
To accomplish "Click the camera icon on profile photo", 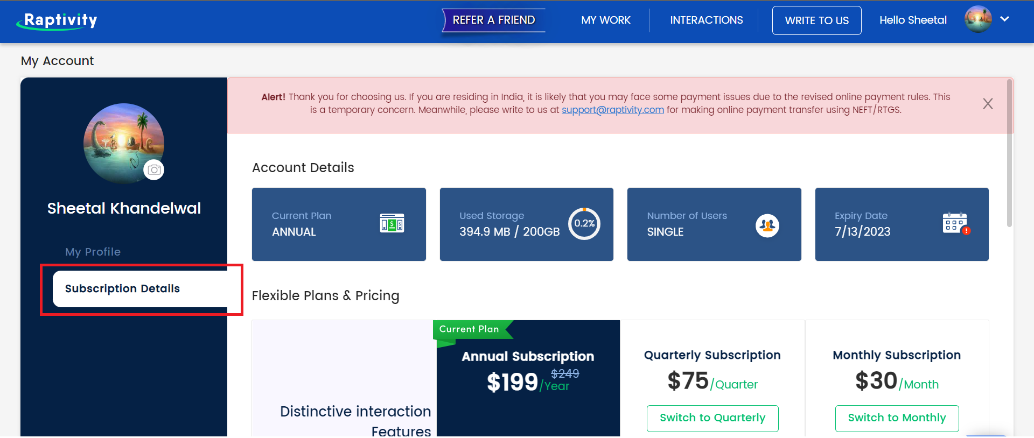I will pyautogui.click(x=154, y=170).
